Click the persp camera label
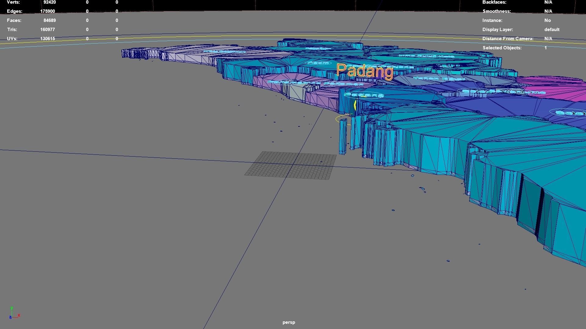586x329 pixels. (x=289, y=322)
